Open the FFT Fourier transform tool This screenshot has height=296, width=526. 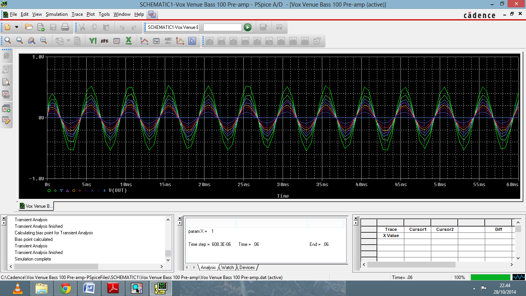tap(104, 41)
